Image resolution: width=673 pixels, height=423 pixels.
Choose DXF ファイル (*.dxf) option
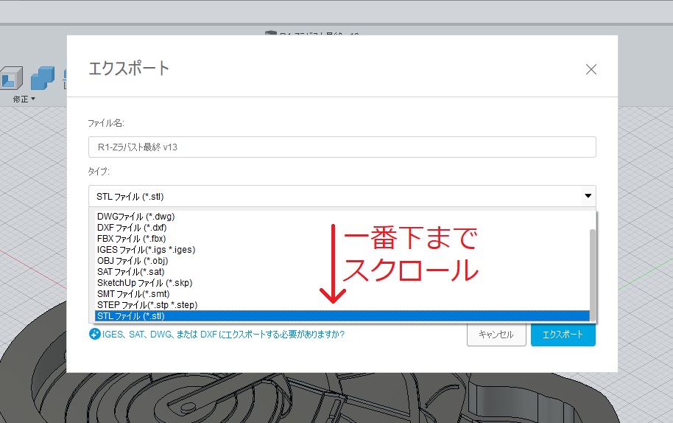tap(342, 228)
